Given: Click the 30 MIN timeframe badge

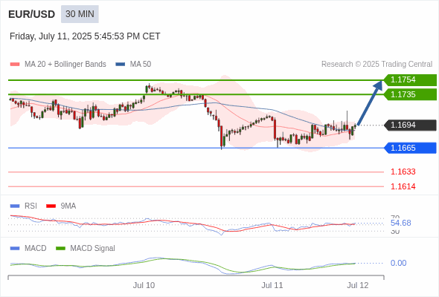Looking at the screenshot, I should 80,14.
